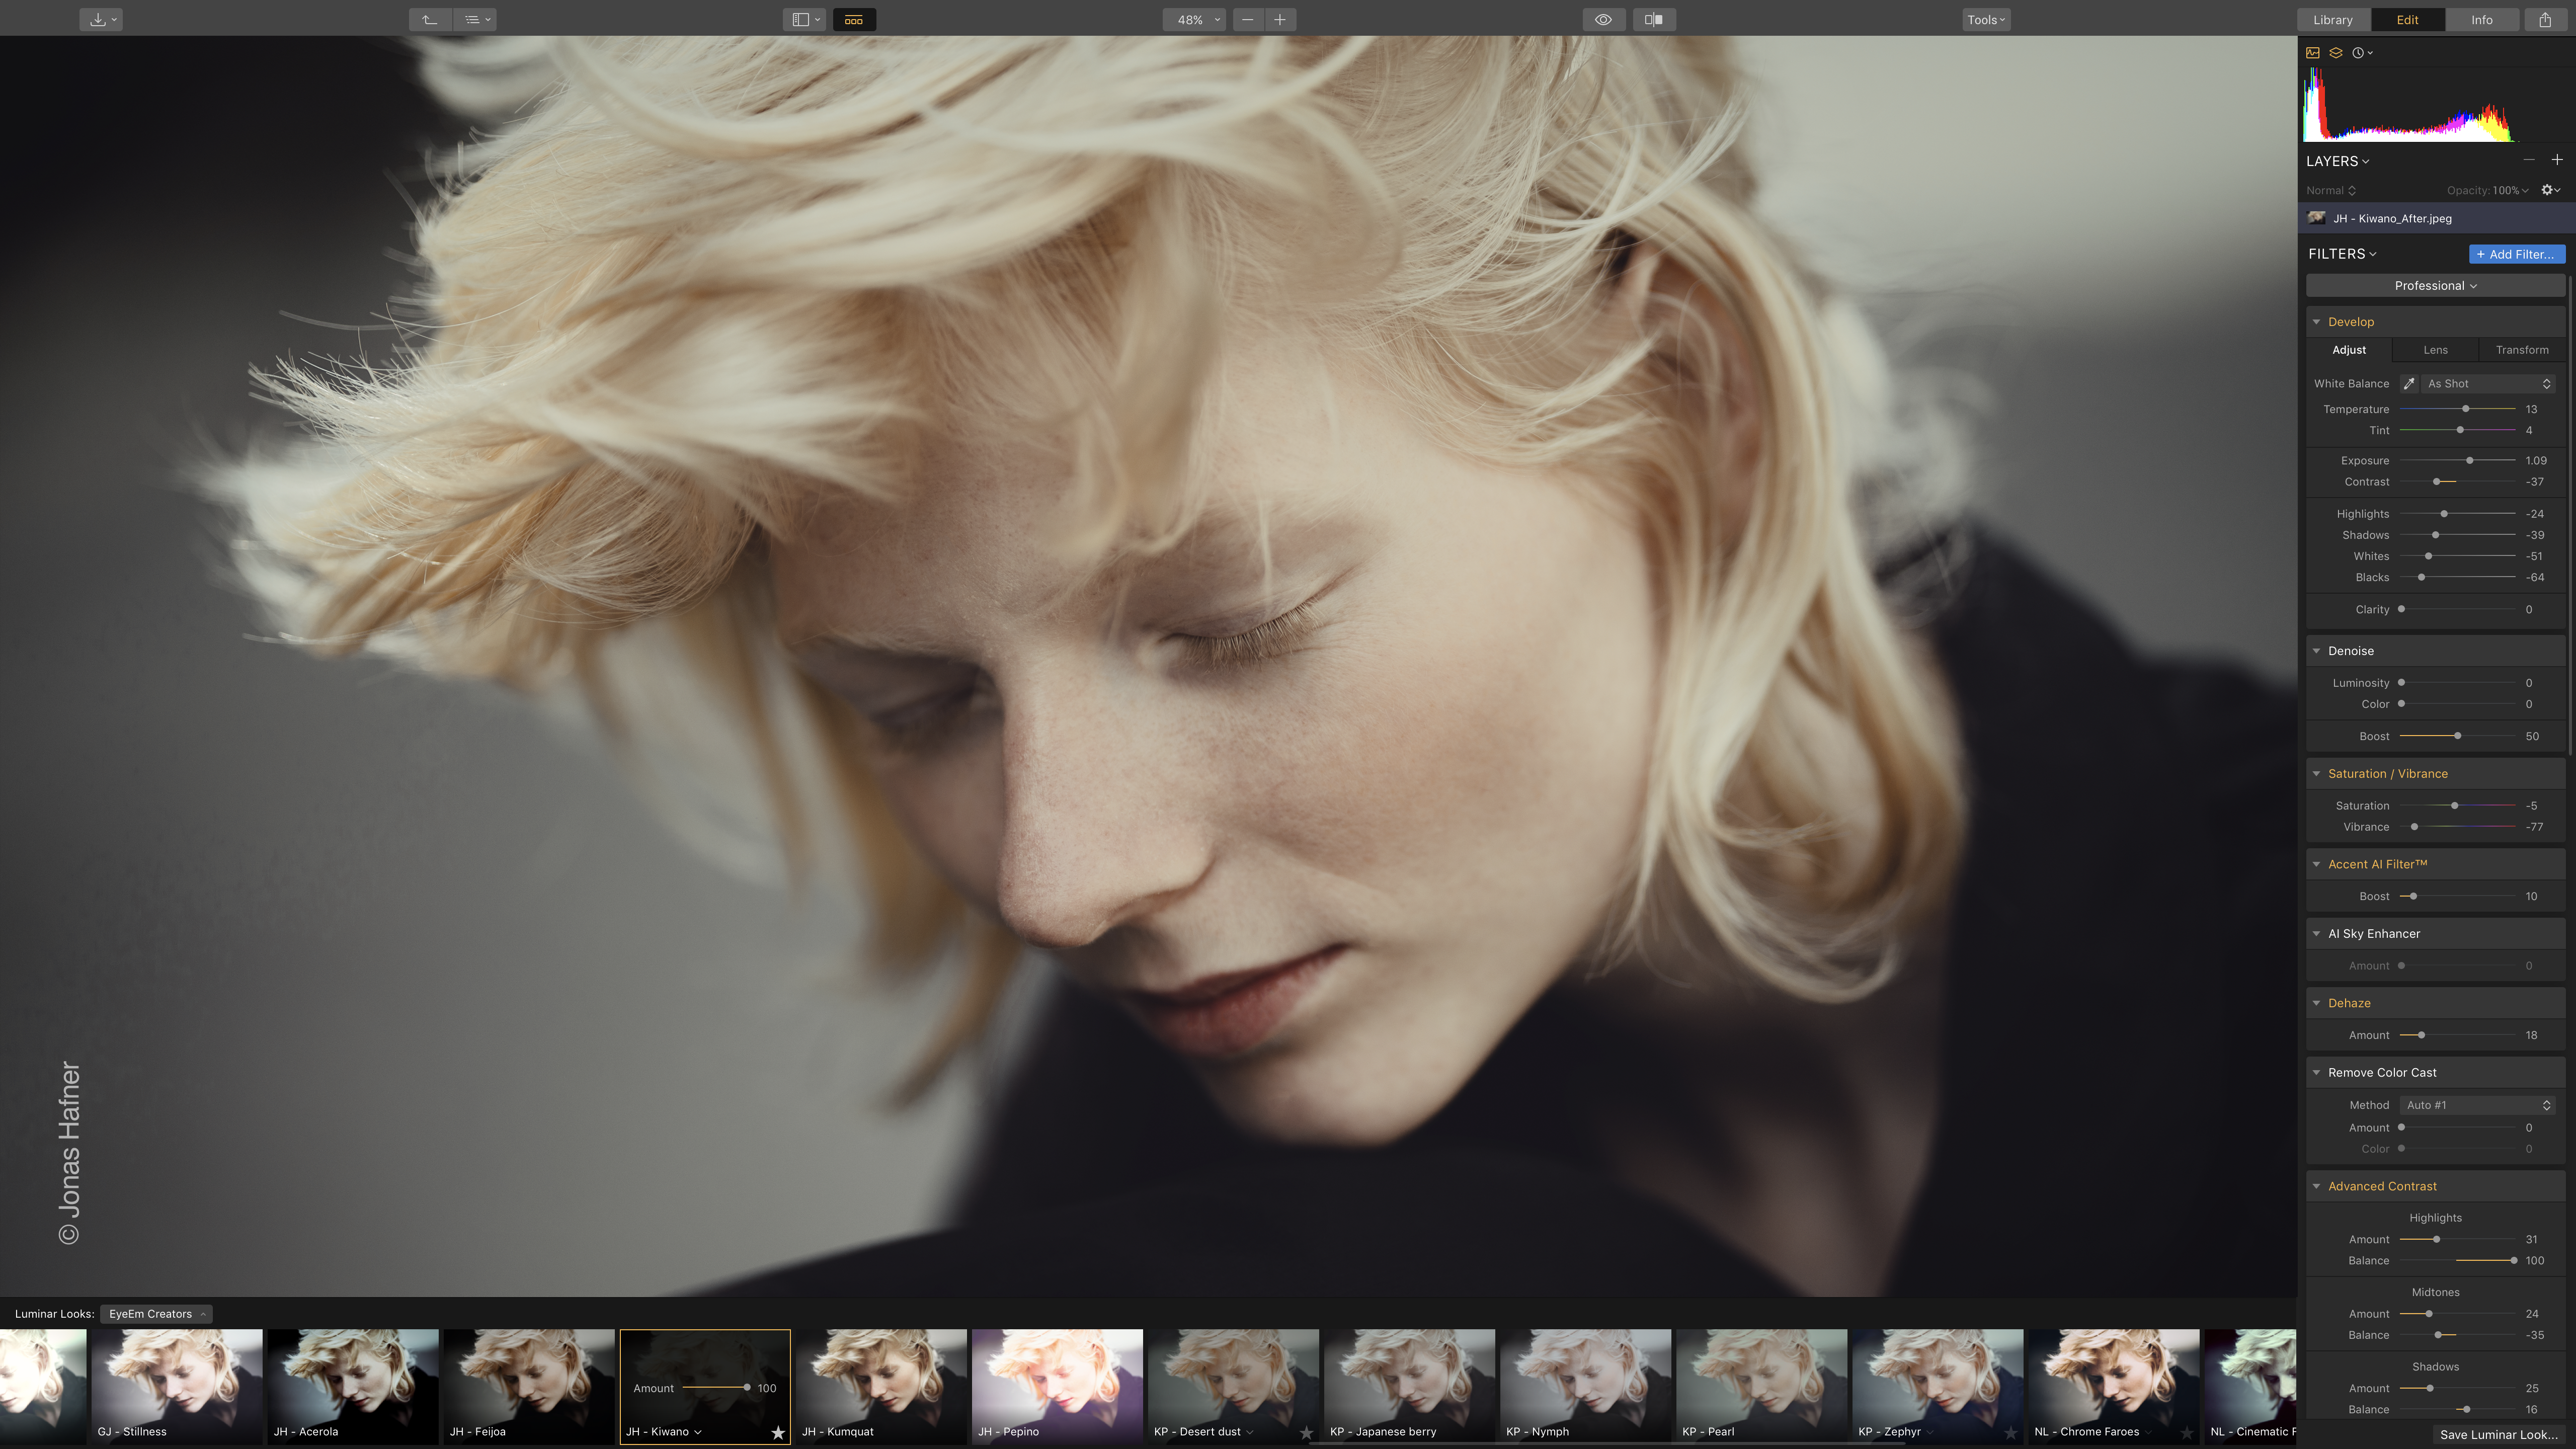Screen dimensions: 2576x1449
Task: Click the zoom out minus icon
Action: coord(1248,20)
